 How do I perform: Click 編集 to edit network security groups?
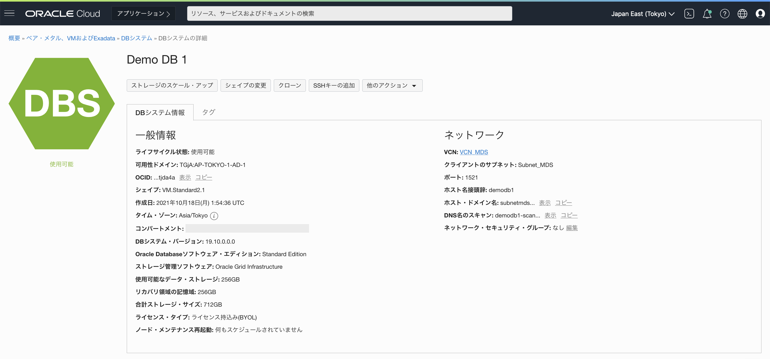[x=572, y=228]
